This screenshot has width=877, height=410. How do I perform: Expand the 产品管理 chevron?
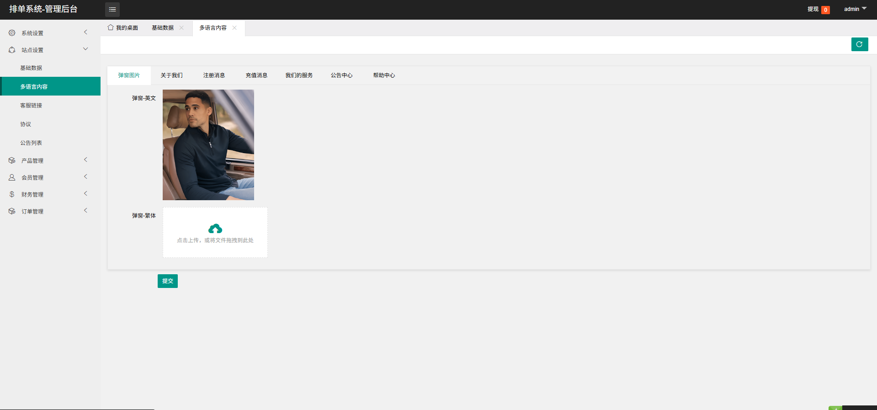click(x=85, y=160)
